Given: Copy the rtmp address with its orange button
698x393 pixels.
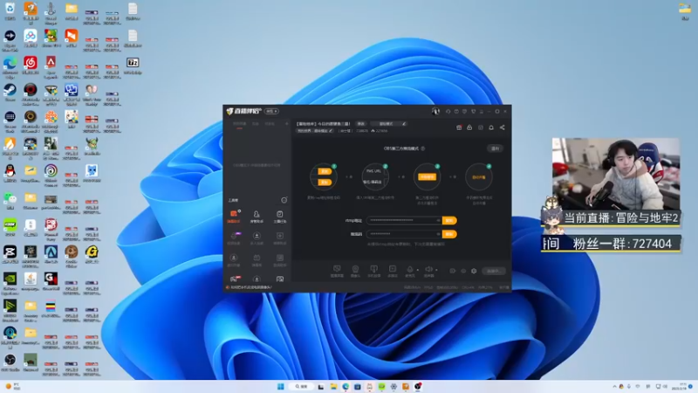Looking at the screenshot, I should tap(449, 221).
